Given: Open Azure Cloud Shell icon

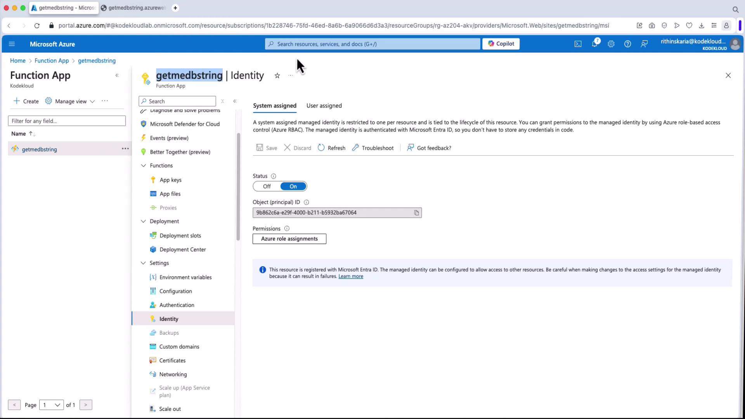Looking at the screenshot, I should pyautogui.click(x=578, y=44).
